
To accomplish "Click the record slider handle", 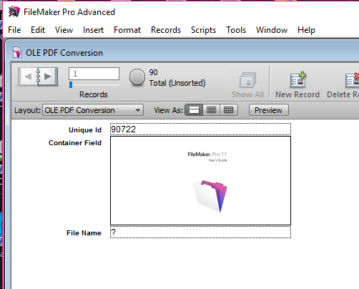I will click(71, 84).
